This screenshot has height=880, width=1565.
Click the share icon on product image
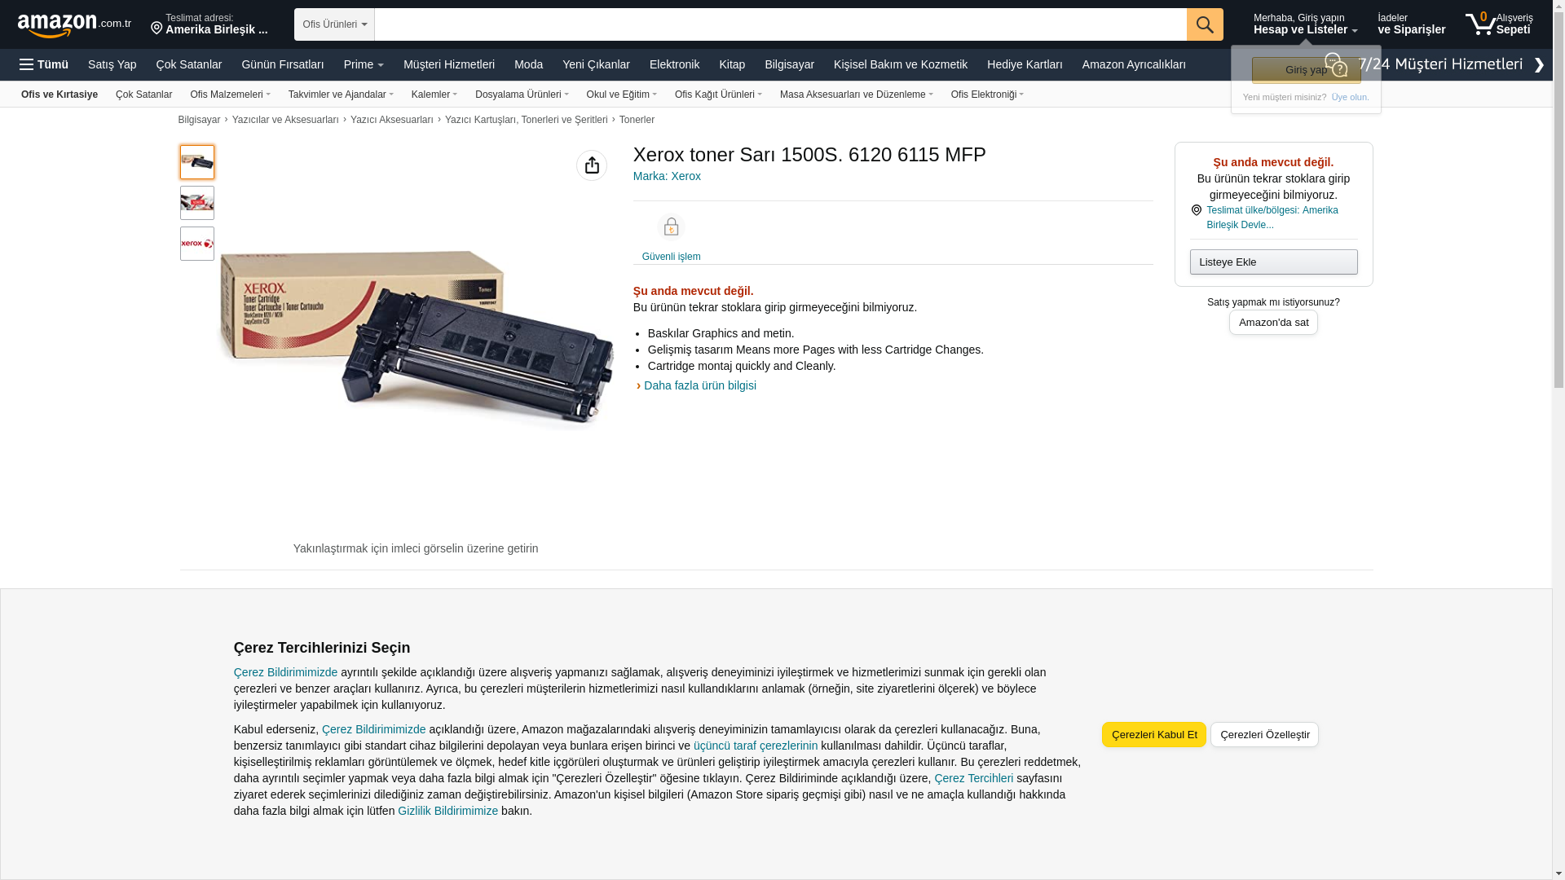click(x=592, y=165)
